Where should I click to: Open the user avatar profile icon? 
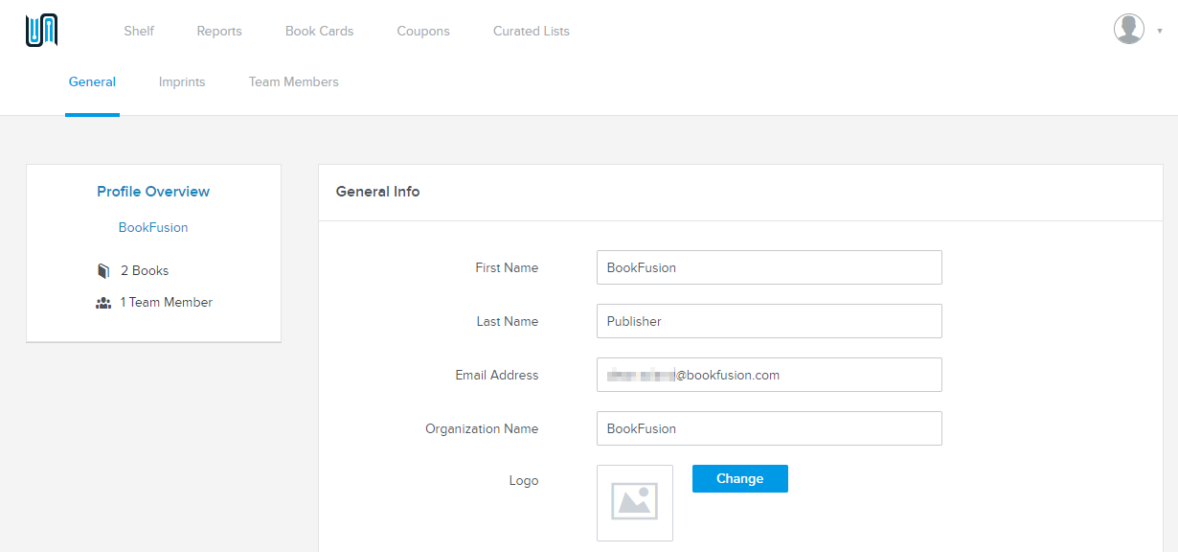click(x=1129, y=29)
